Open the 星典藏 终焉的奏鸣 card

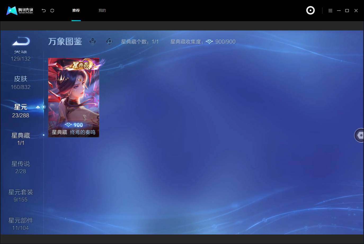click(74, 98)
